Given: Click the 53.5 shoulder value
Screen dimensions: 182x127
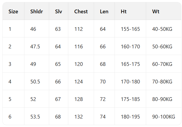Looking at the screenshot, I should pos(35,117).
